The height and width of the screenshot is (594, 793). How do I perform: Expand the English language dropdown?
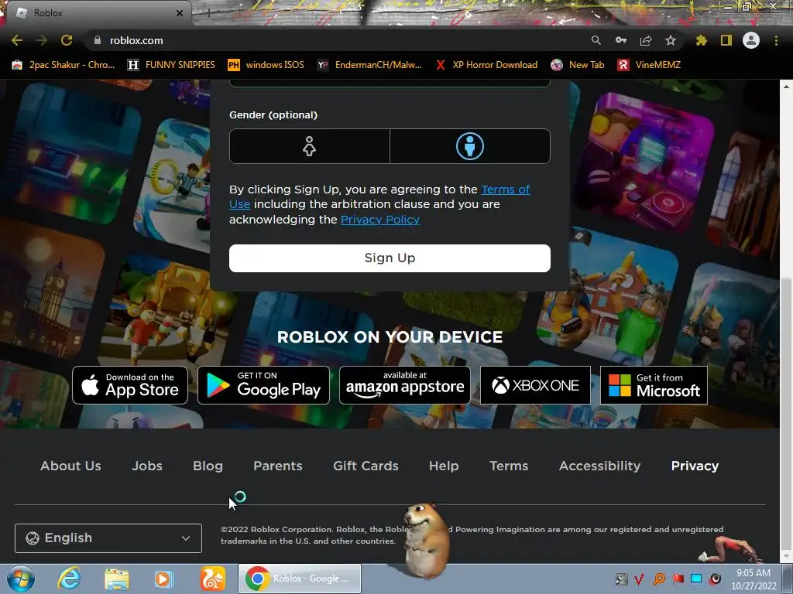click(x=108, y=538)
